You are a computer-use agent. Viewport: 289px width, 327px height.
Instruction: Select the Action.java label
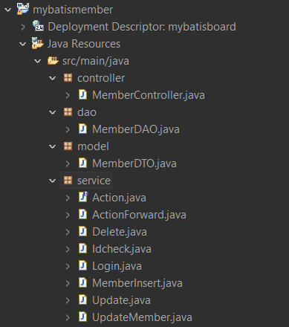(x=119, y=198)
